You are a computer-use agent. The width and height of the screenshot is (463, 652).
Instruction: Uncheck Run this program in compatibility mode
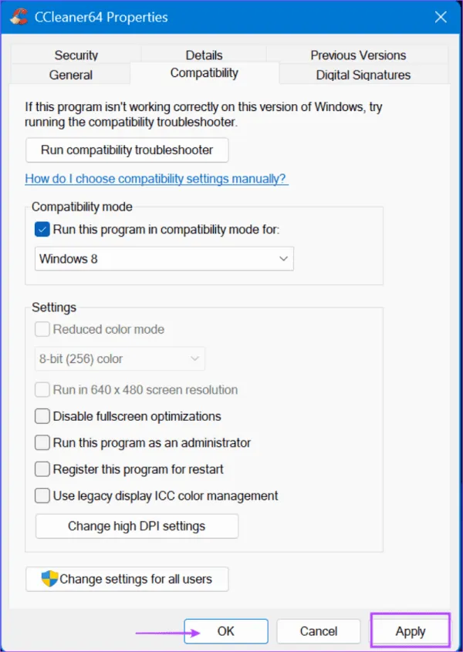(42, 230)
